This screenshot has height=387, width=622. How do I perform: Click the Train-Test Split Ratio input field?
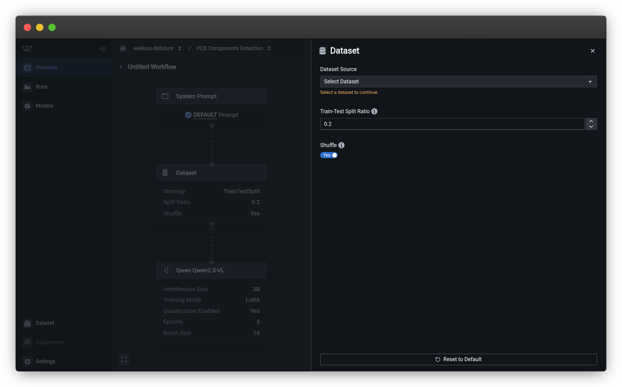(452, 124)
